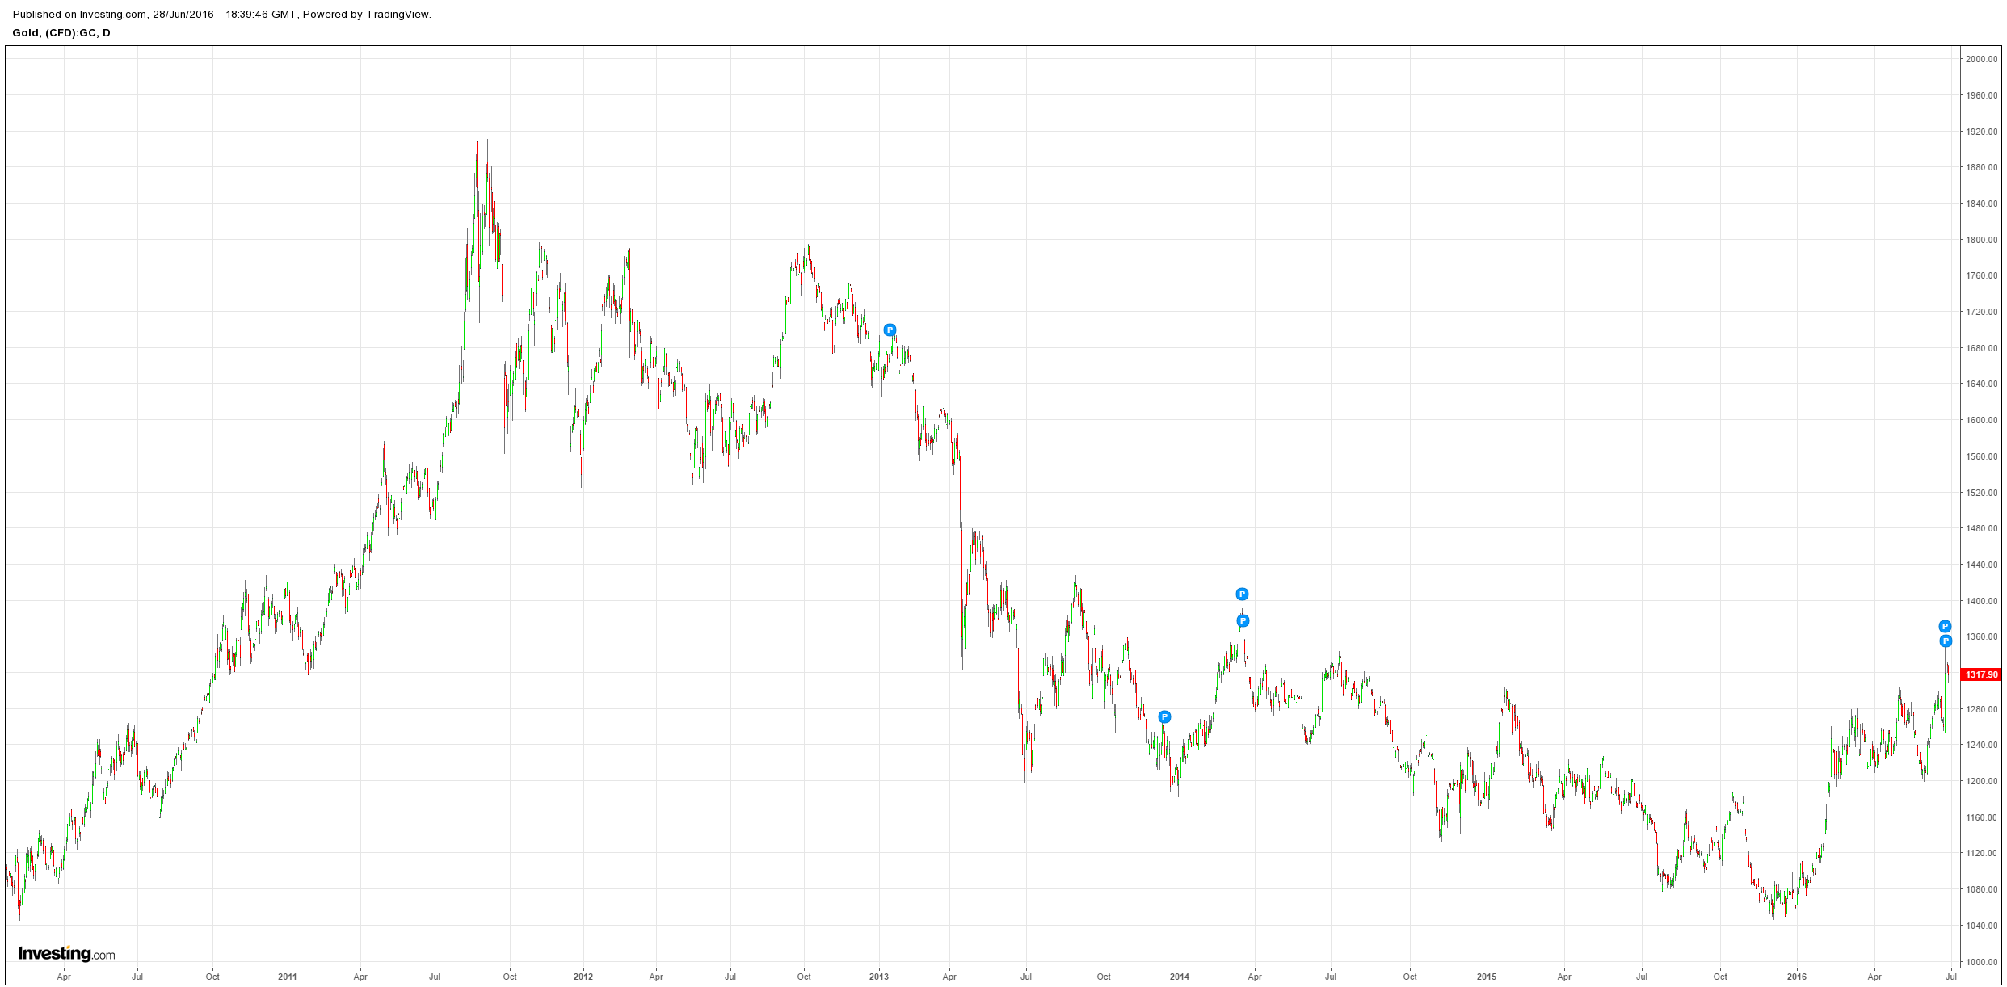Screen dimensions: 2007x987
Task: Select the 2014 year label on time axis
Action: point(1179,976)
